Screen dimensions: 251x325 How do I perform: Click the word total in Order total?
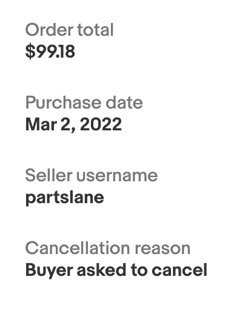(x=95, y=30)
